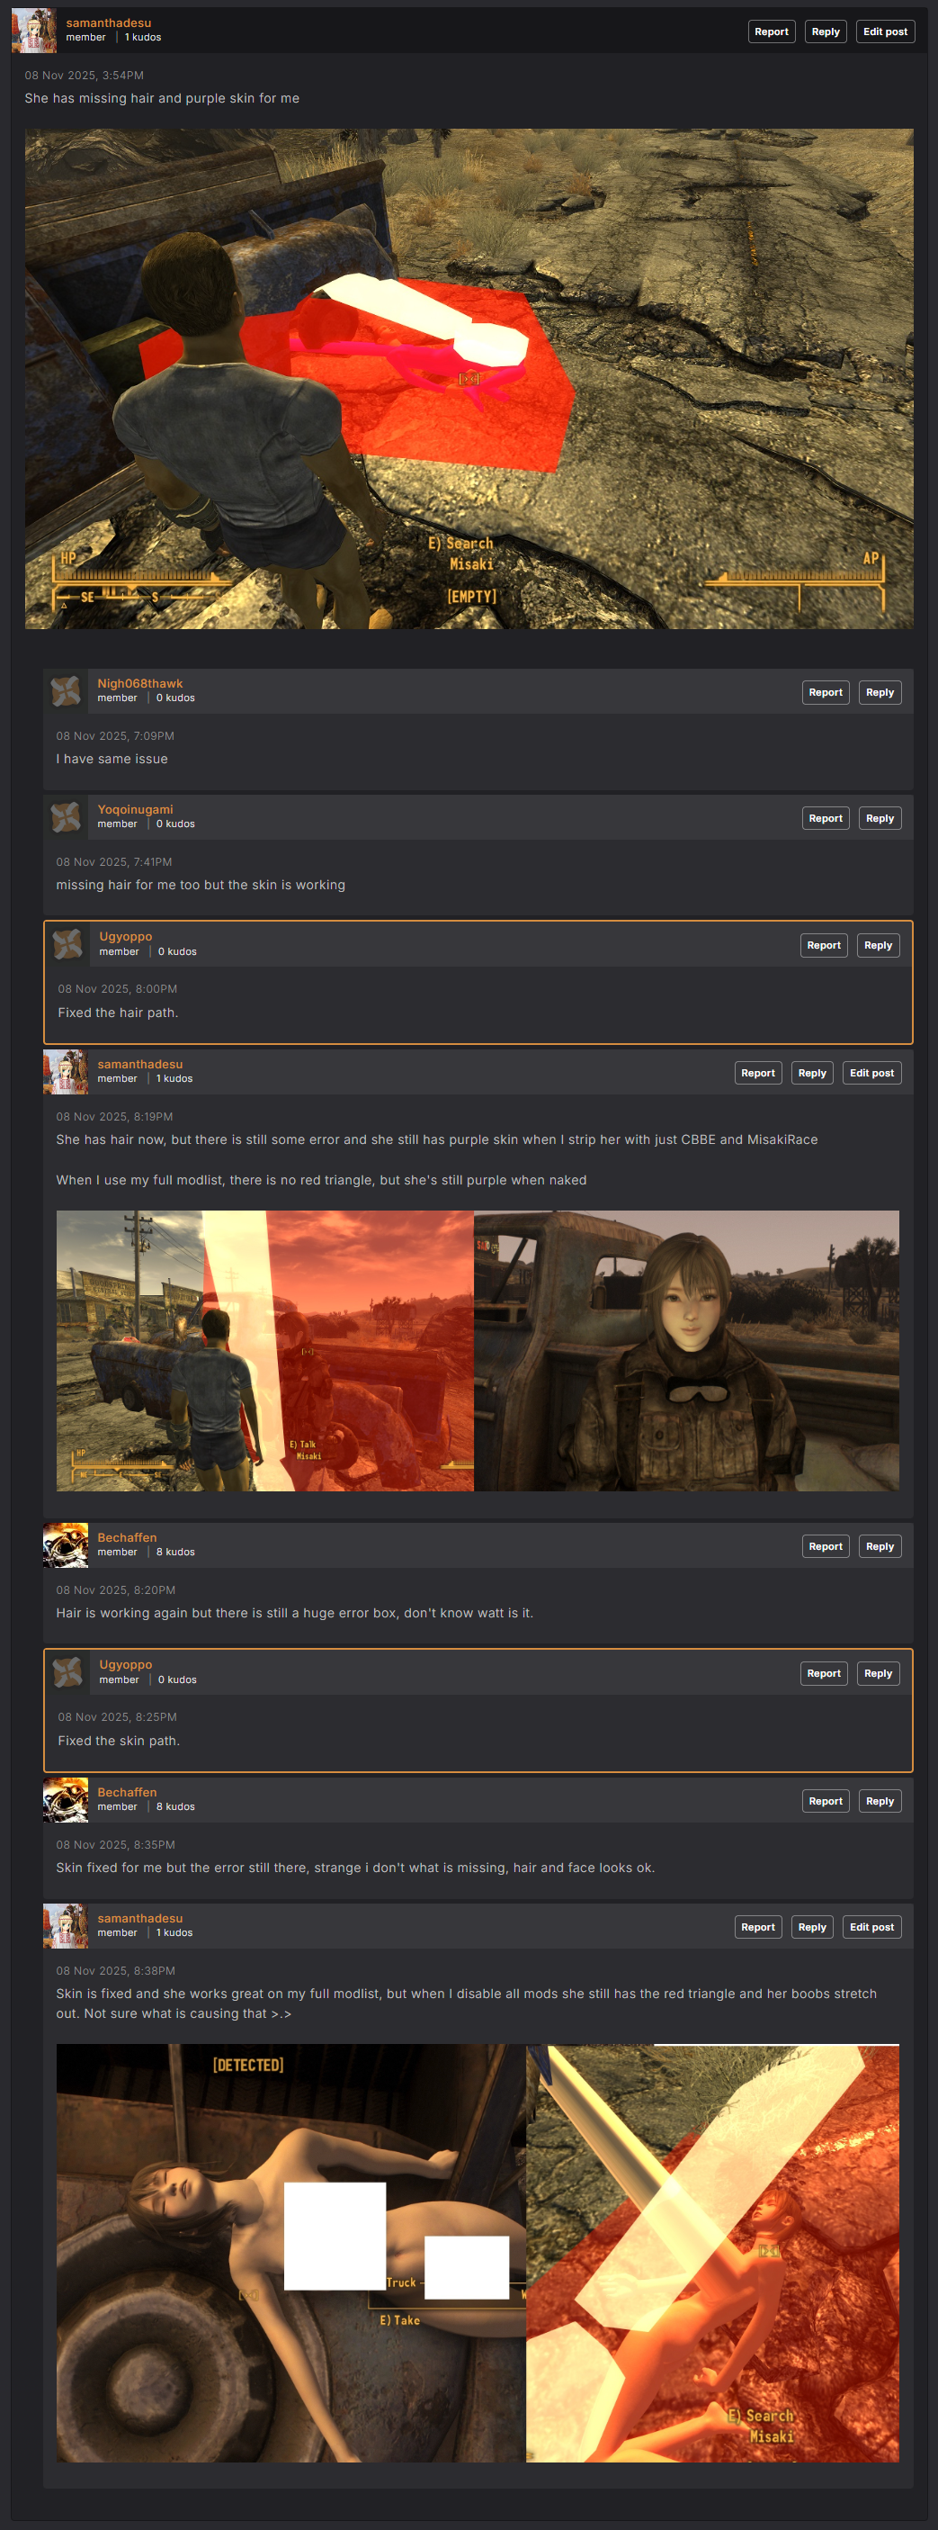Image resolution: width=938 pixels, height=2530 pixels.
Task: Reply to Nigh068thawk's 'I have same issue' comment
Action: [880, 692]
